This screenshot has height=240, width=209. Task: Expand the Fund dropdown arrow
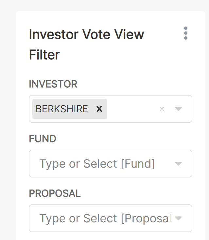click(178, 164)
